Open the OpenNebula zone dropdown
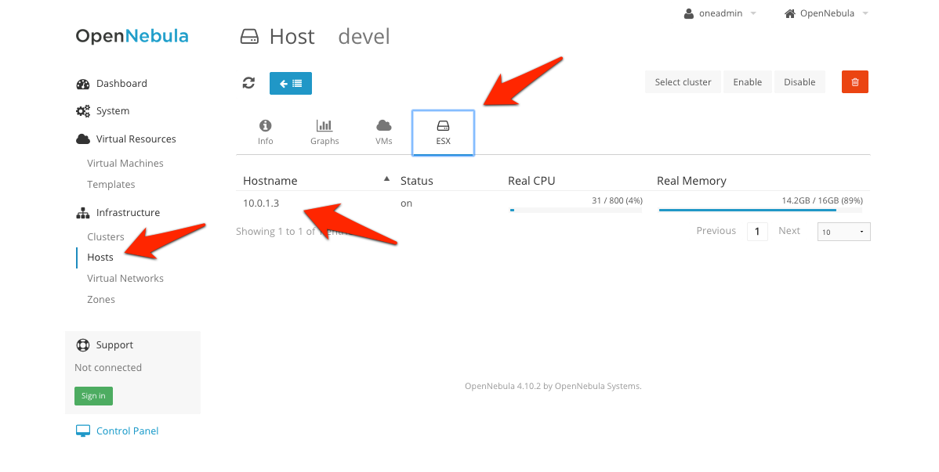The height and width of the screenshot is (472, 939). [826, 13]
